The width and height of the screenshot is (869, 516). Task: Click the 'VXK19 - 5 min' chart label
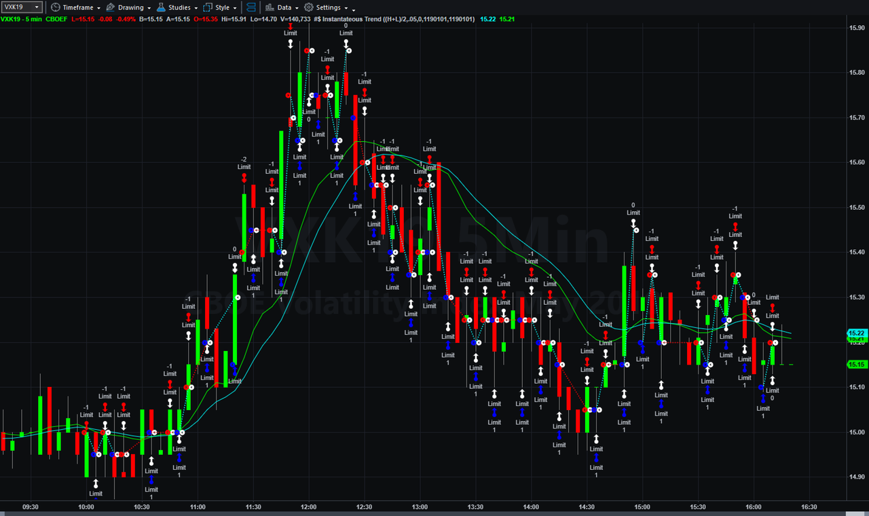click(20, 19)
